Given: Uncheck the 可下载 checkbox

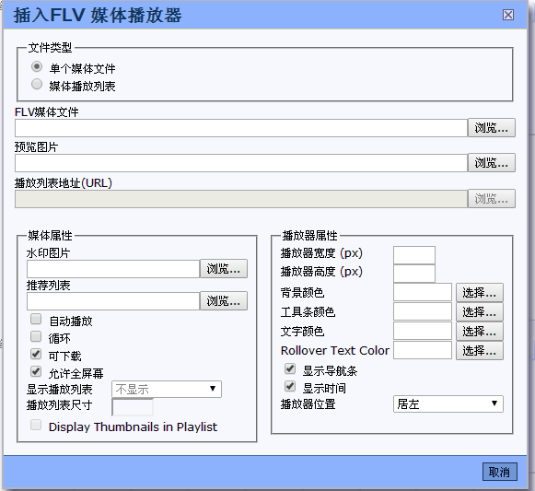Looking at the screenshot, I should point(36,354).
